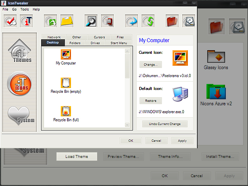Click the iT logo toolbar icon
This screenshot has width=248, height=186.
tap(26, 21)
